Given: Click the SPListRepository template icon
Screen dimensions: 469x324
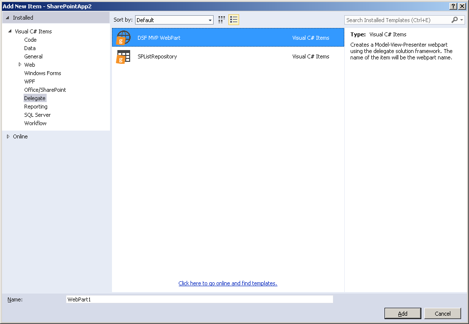Looking at the screenshot, I should tap(124, 56).
